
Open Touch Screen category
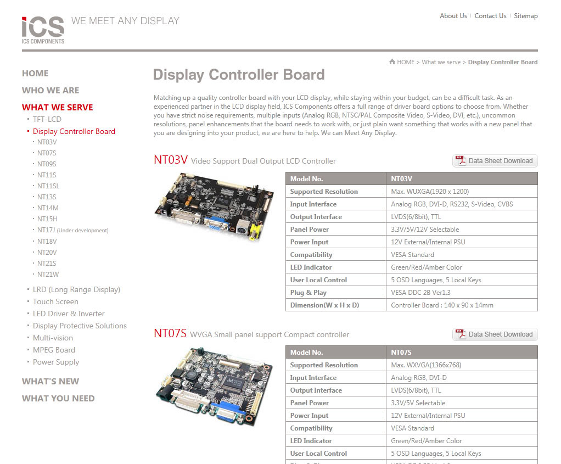click(55, 301)
